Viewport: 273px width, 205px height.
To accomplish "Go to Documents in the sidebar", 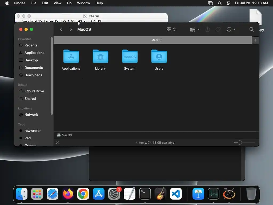I will (x=34, y=68).
